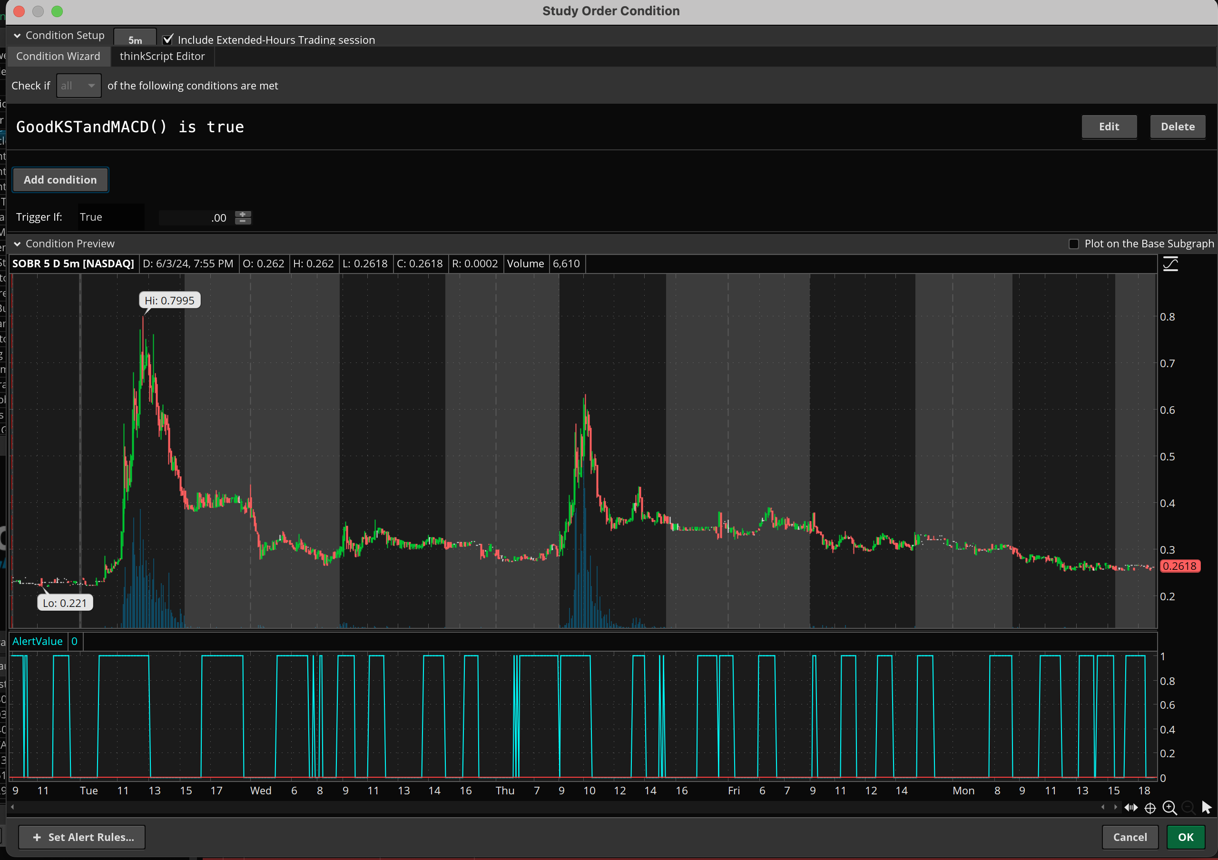Click Set Alert Rules button

[82, 837]
